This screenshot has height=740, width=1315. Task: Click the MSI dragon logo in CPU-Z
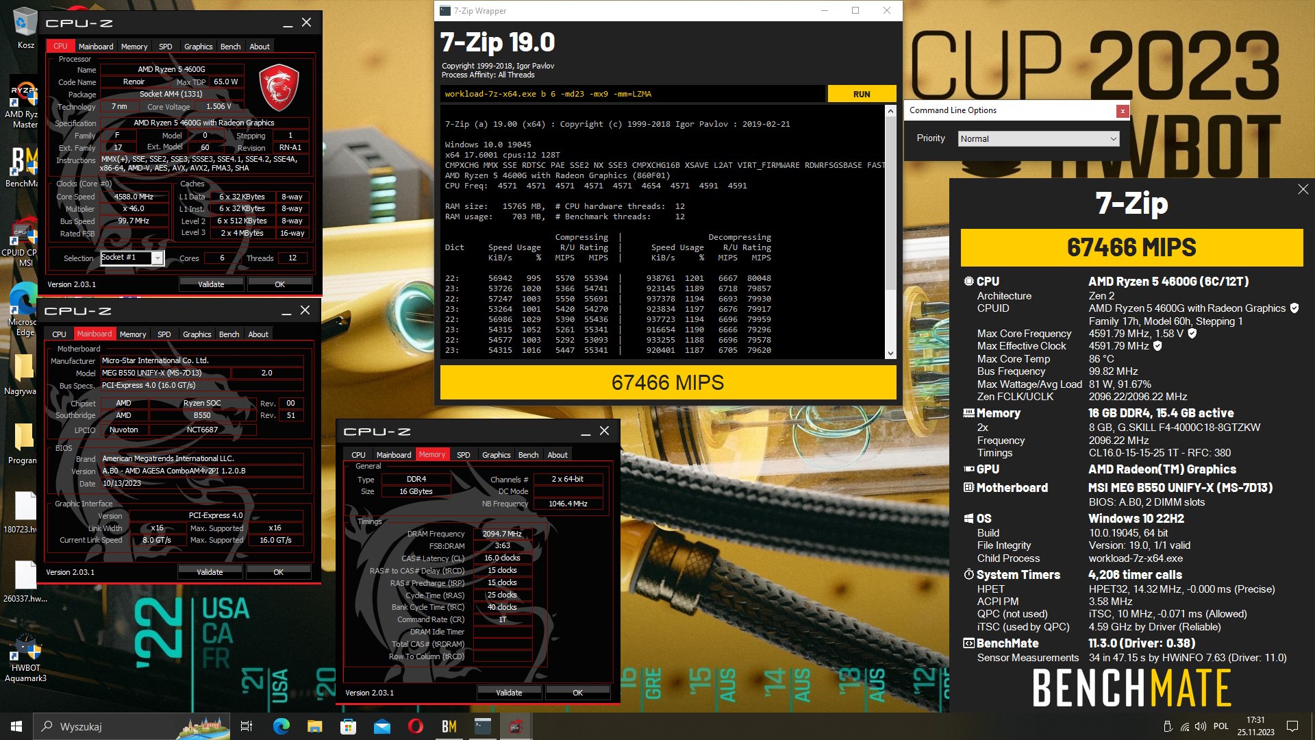pos(279,87)
